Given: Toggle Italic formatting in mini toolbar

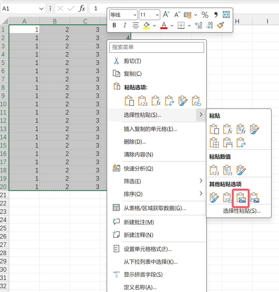Looking at the screenshot, I should pos(125,25).
